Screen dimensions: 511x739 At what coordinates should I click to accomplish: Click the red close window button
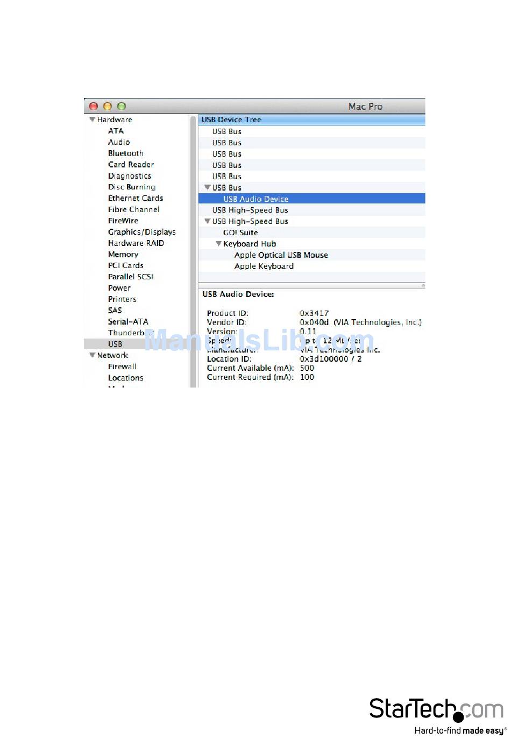pyautogui.click(x=94, y=106)
